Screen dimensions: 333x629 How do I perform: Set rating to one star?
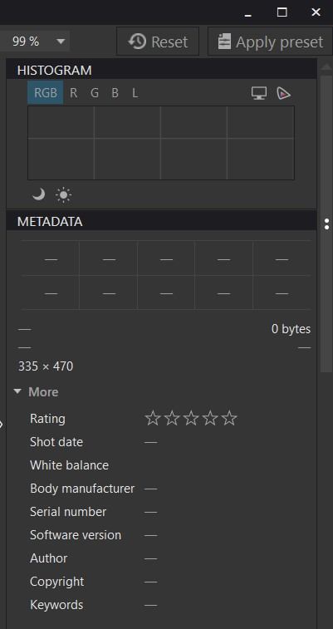tap(153, 419)
